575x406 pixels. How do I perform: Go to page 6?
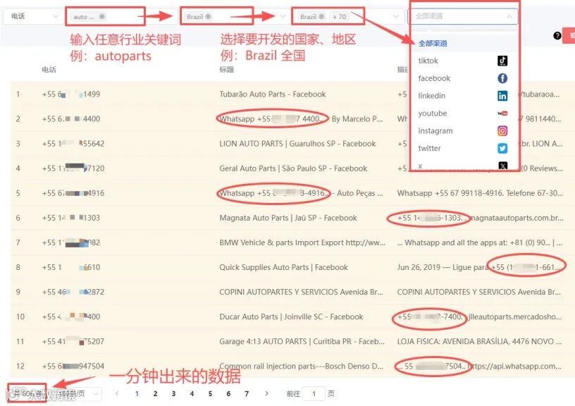click(228, 394)
